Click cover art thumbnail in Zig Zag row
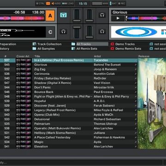 pos(24,69)
